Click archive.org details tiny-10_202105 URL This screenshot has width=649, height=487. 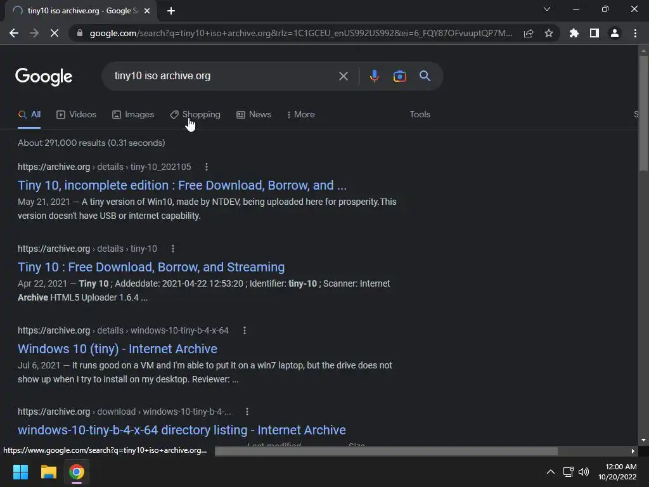pos(105,167)
